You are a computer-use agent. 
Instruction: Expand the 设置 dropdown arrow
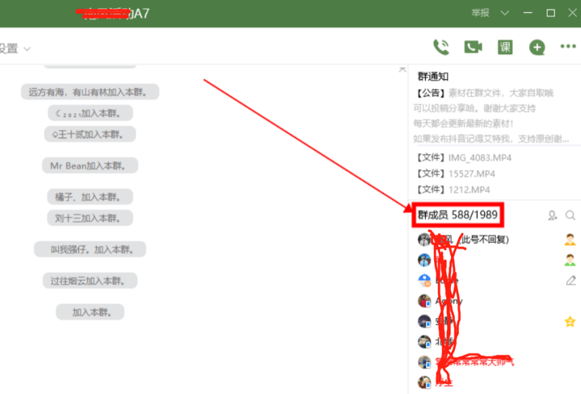pos(27,49)
